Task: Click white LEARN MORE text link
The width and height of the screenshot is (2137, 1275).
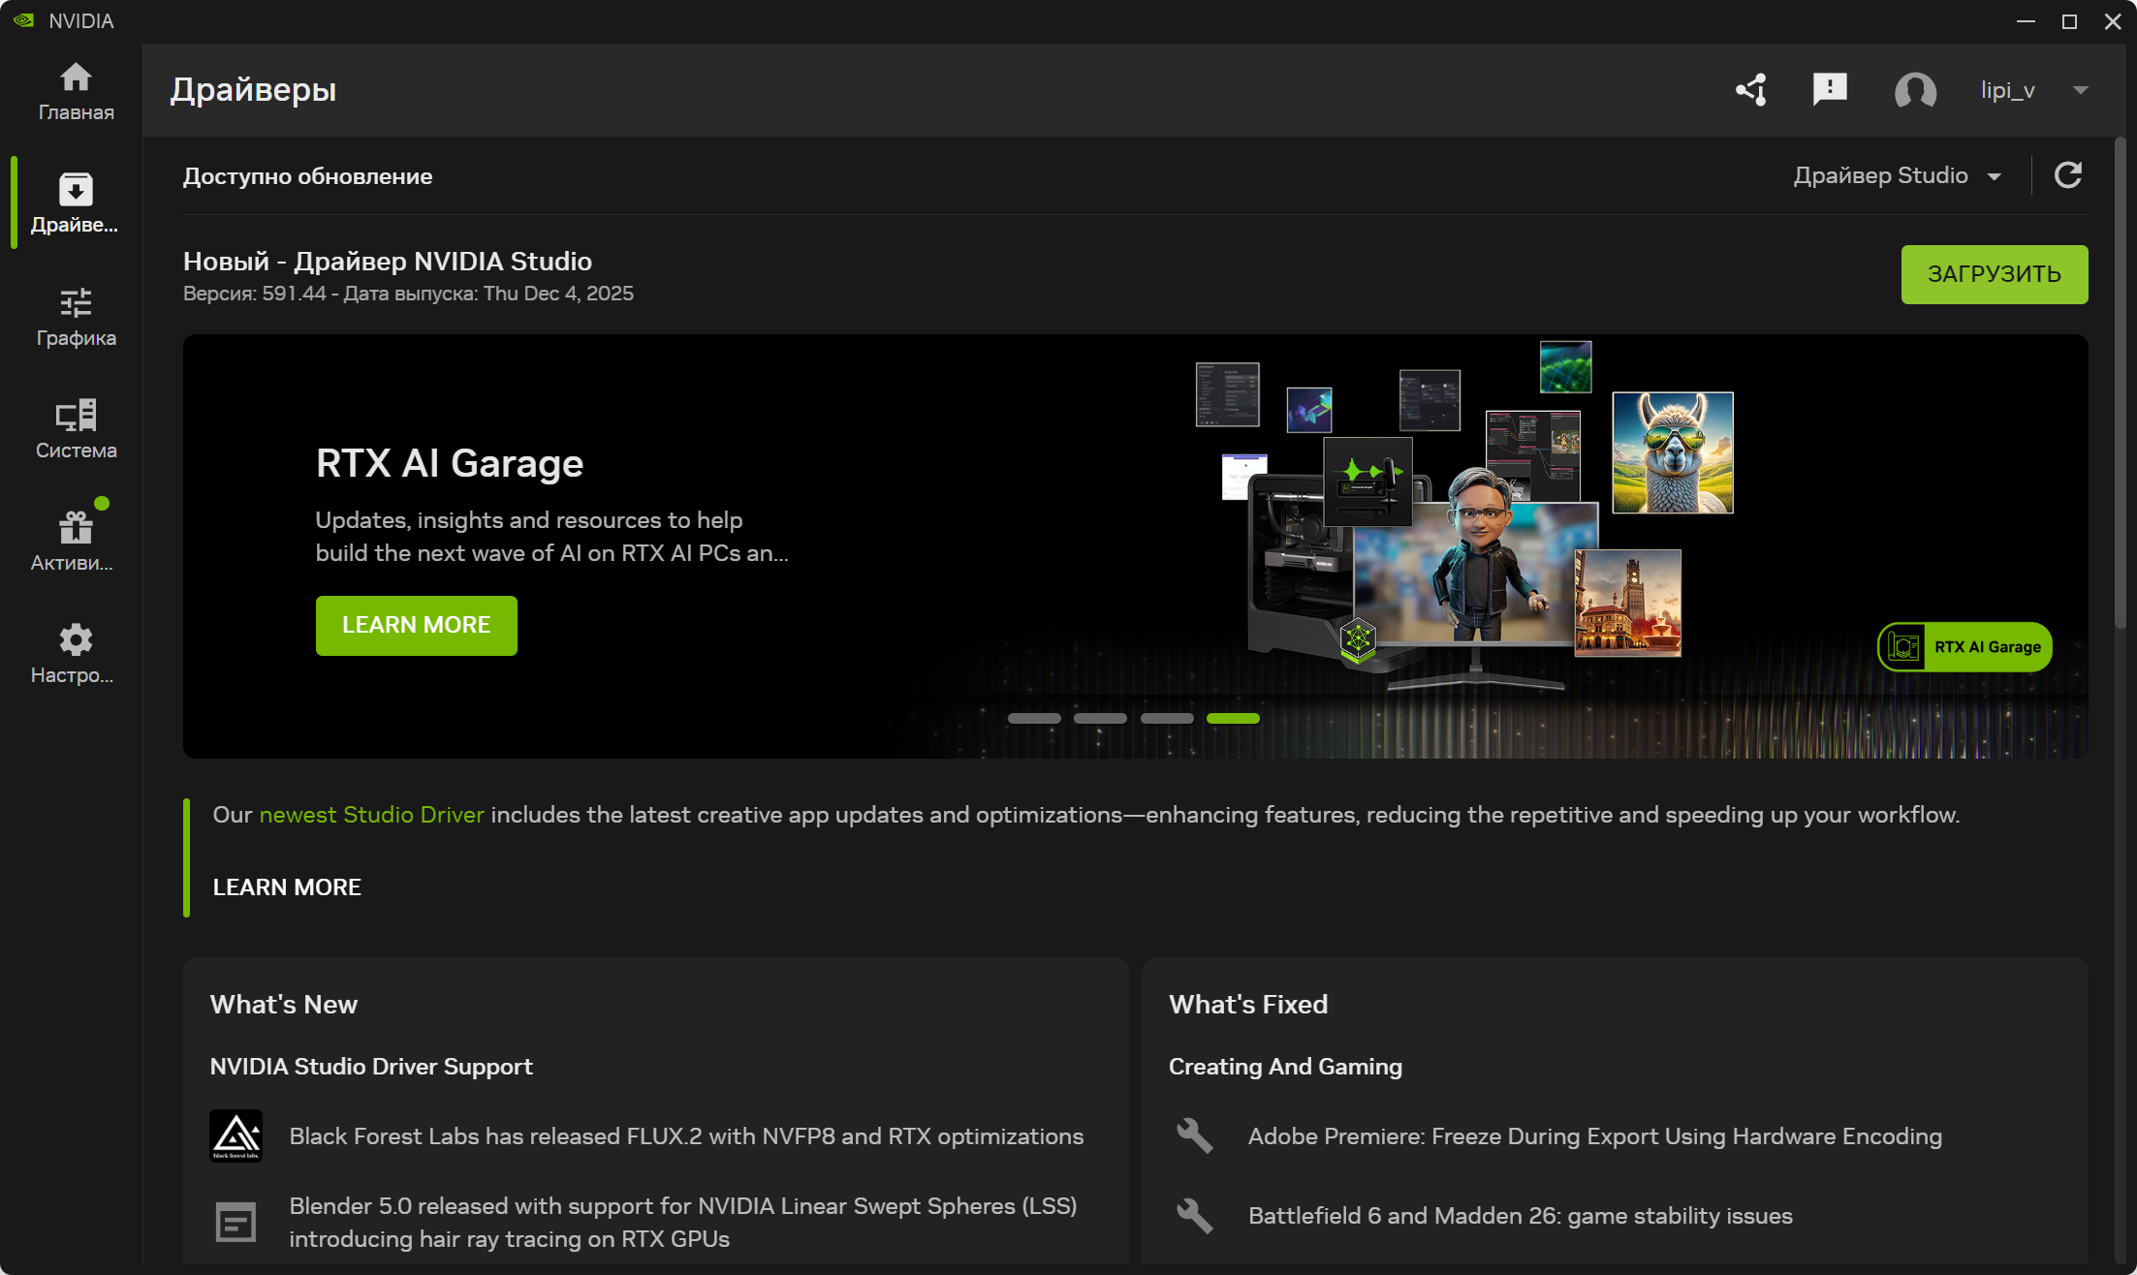Action: [x=287, y=887]
